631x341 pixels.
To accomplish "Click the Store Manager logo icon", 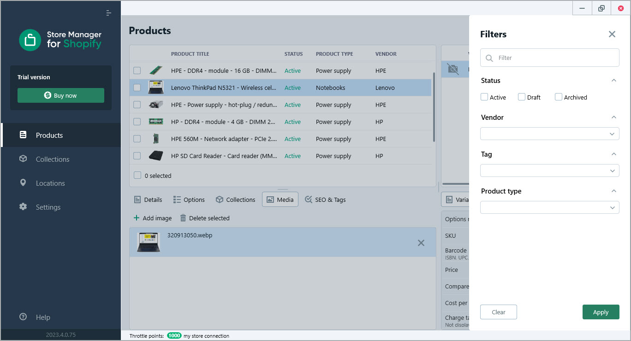I will [x=30, y=40].
